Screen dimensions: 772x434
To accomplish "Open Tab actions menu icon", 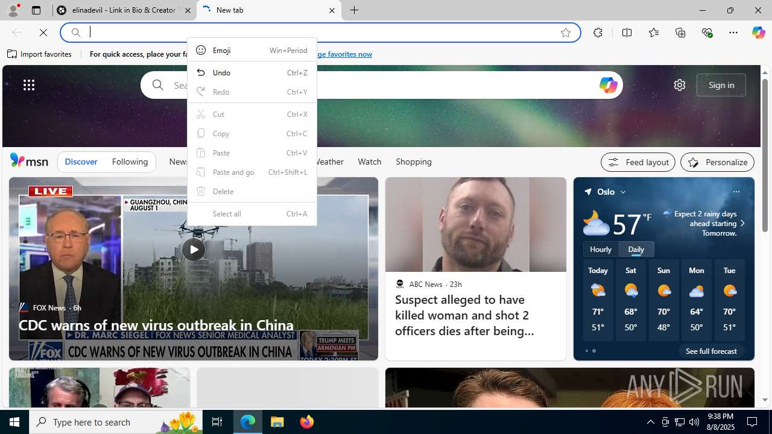I will click(36, 10).
